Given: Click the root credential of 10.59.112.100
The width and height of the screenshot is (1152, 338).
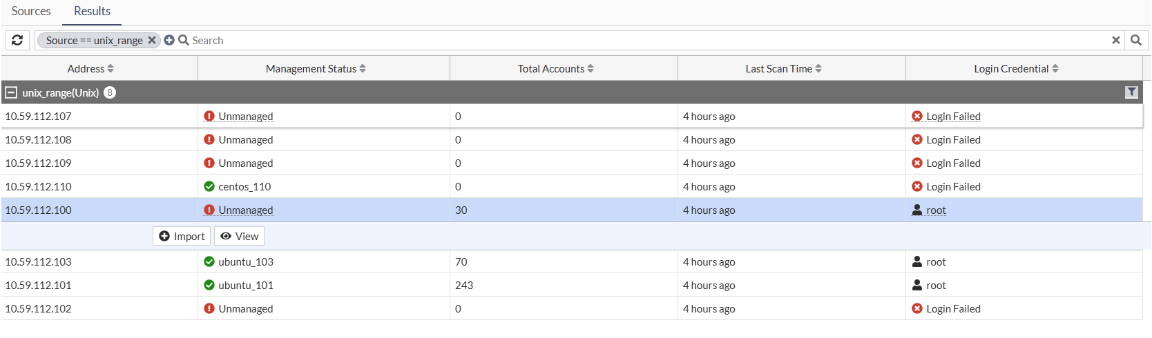Looking at the screenshot, I should click(x=936, y=210).
